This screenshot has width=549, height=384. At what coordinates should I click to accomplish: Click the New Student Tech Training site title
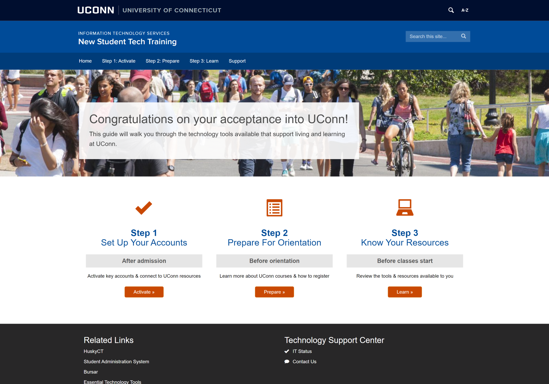coord(127,42)
